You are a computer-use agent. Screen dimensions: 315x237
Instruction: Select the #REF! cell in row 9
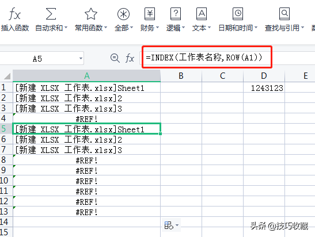coord(86,170)
